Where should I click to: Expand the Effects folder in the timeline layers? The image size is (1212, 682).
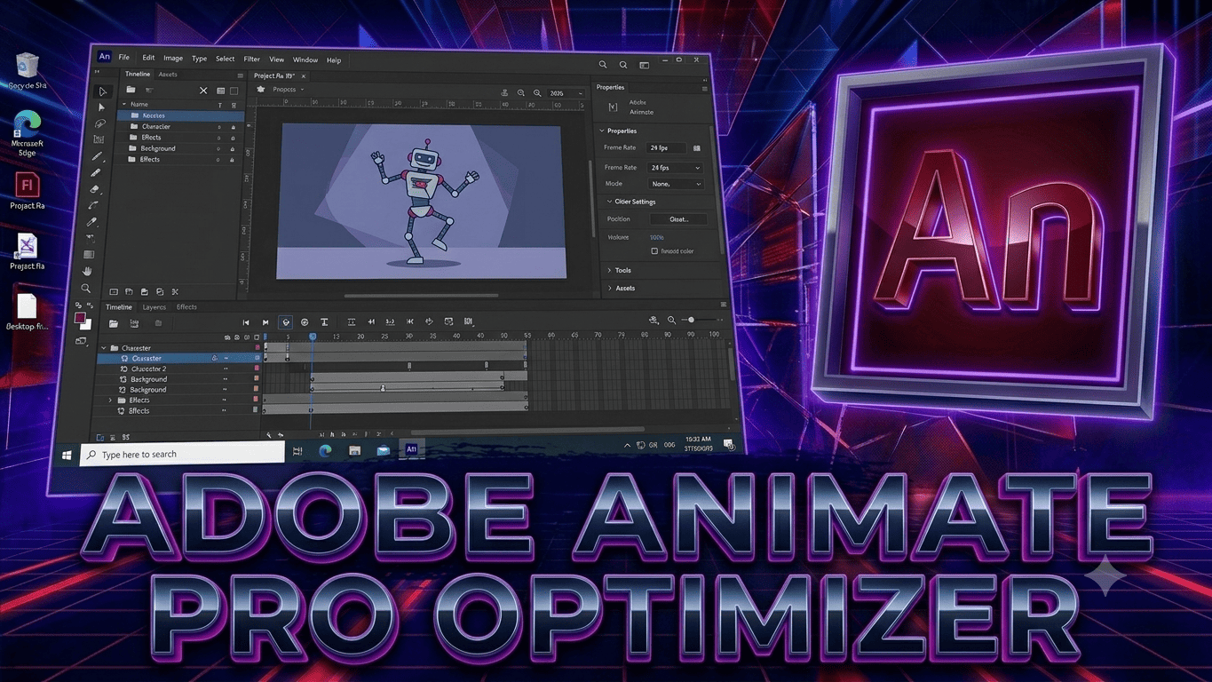pos(111,400)
